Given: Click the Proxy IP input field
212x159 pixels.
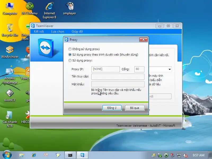Looking at the screenshot, I should (105, 69).
